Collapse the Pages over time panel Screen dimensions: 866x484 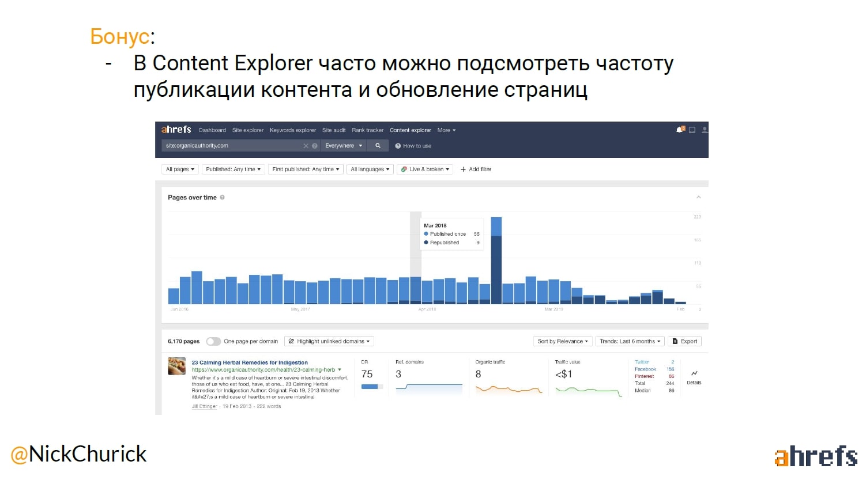coord(698,197)
